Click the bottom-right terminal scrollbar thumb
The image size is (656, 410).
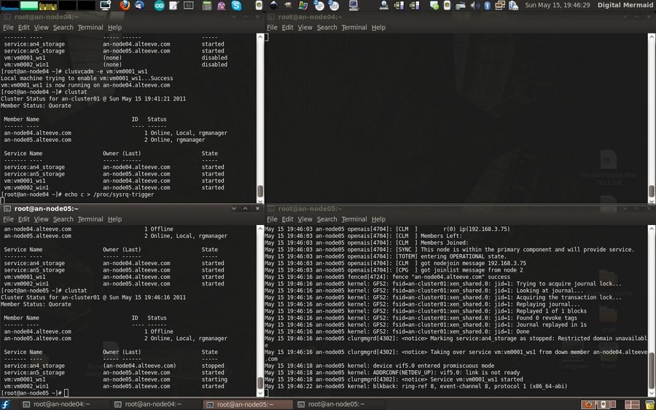pyautogui.click(x=652, y=371)
